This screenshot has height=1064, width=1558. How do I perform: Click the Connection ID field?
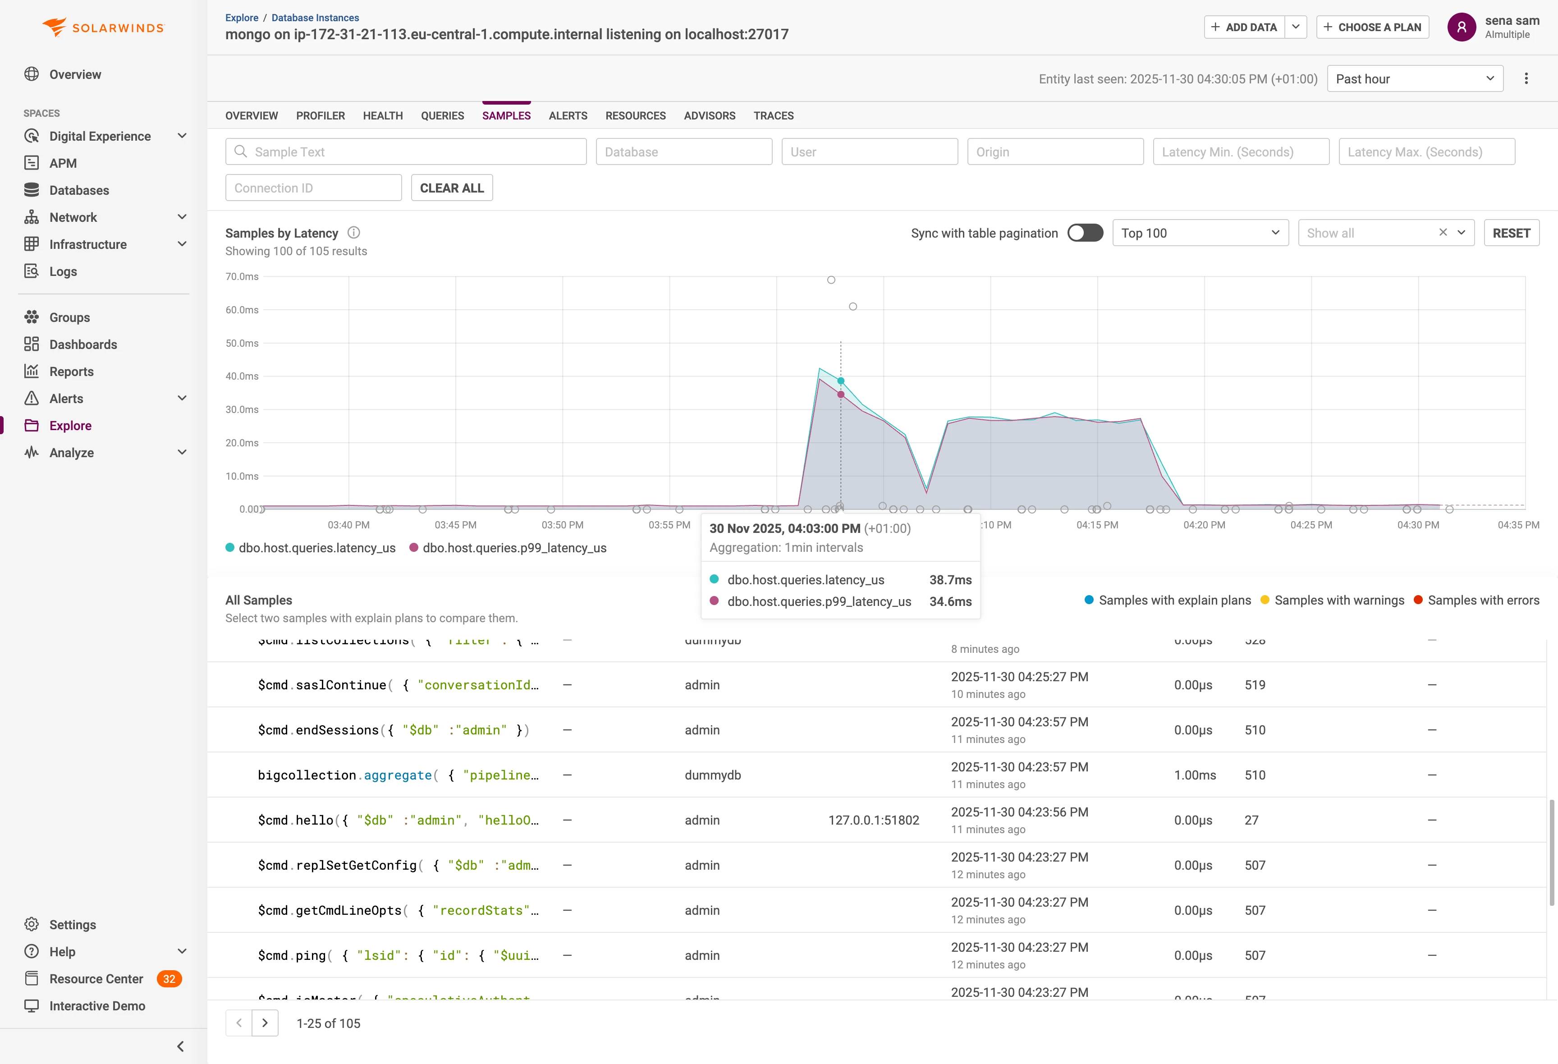click(313, 188)
